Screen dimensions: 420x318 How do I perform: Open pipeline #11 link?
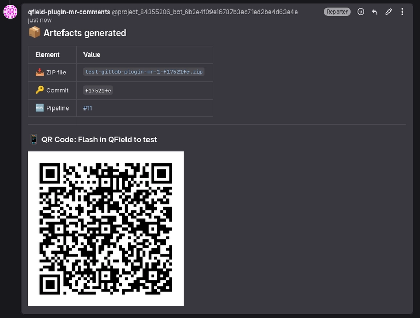point(88,108)
